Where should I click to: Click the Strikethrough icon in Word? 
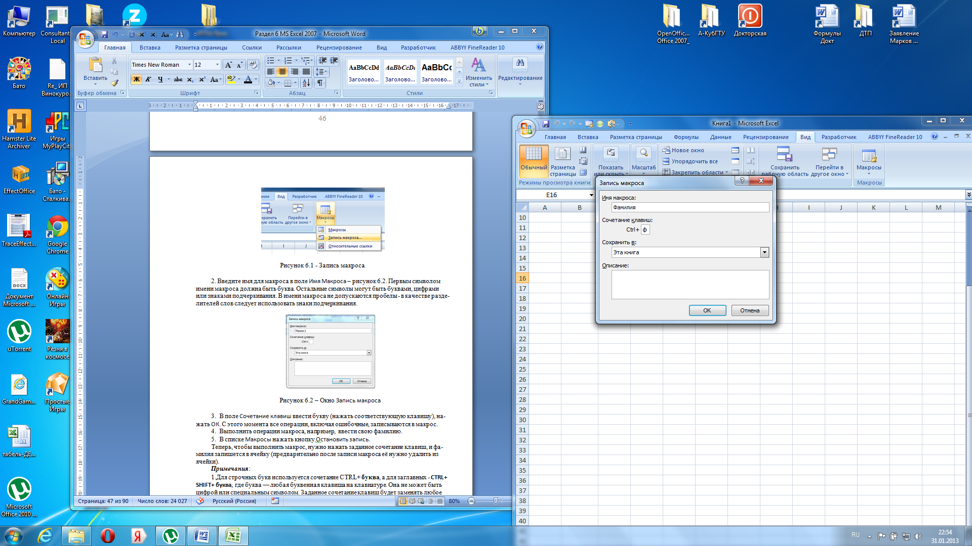(x=178, y=79)
